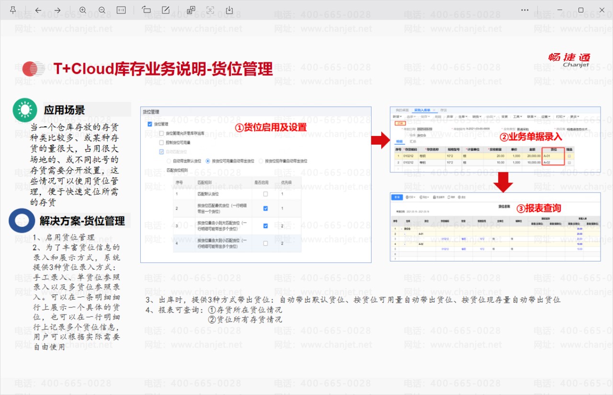Click the blue 查询 button in the report
Viewport: 613px width, 395px height.
point(397,197)
